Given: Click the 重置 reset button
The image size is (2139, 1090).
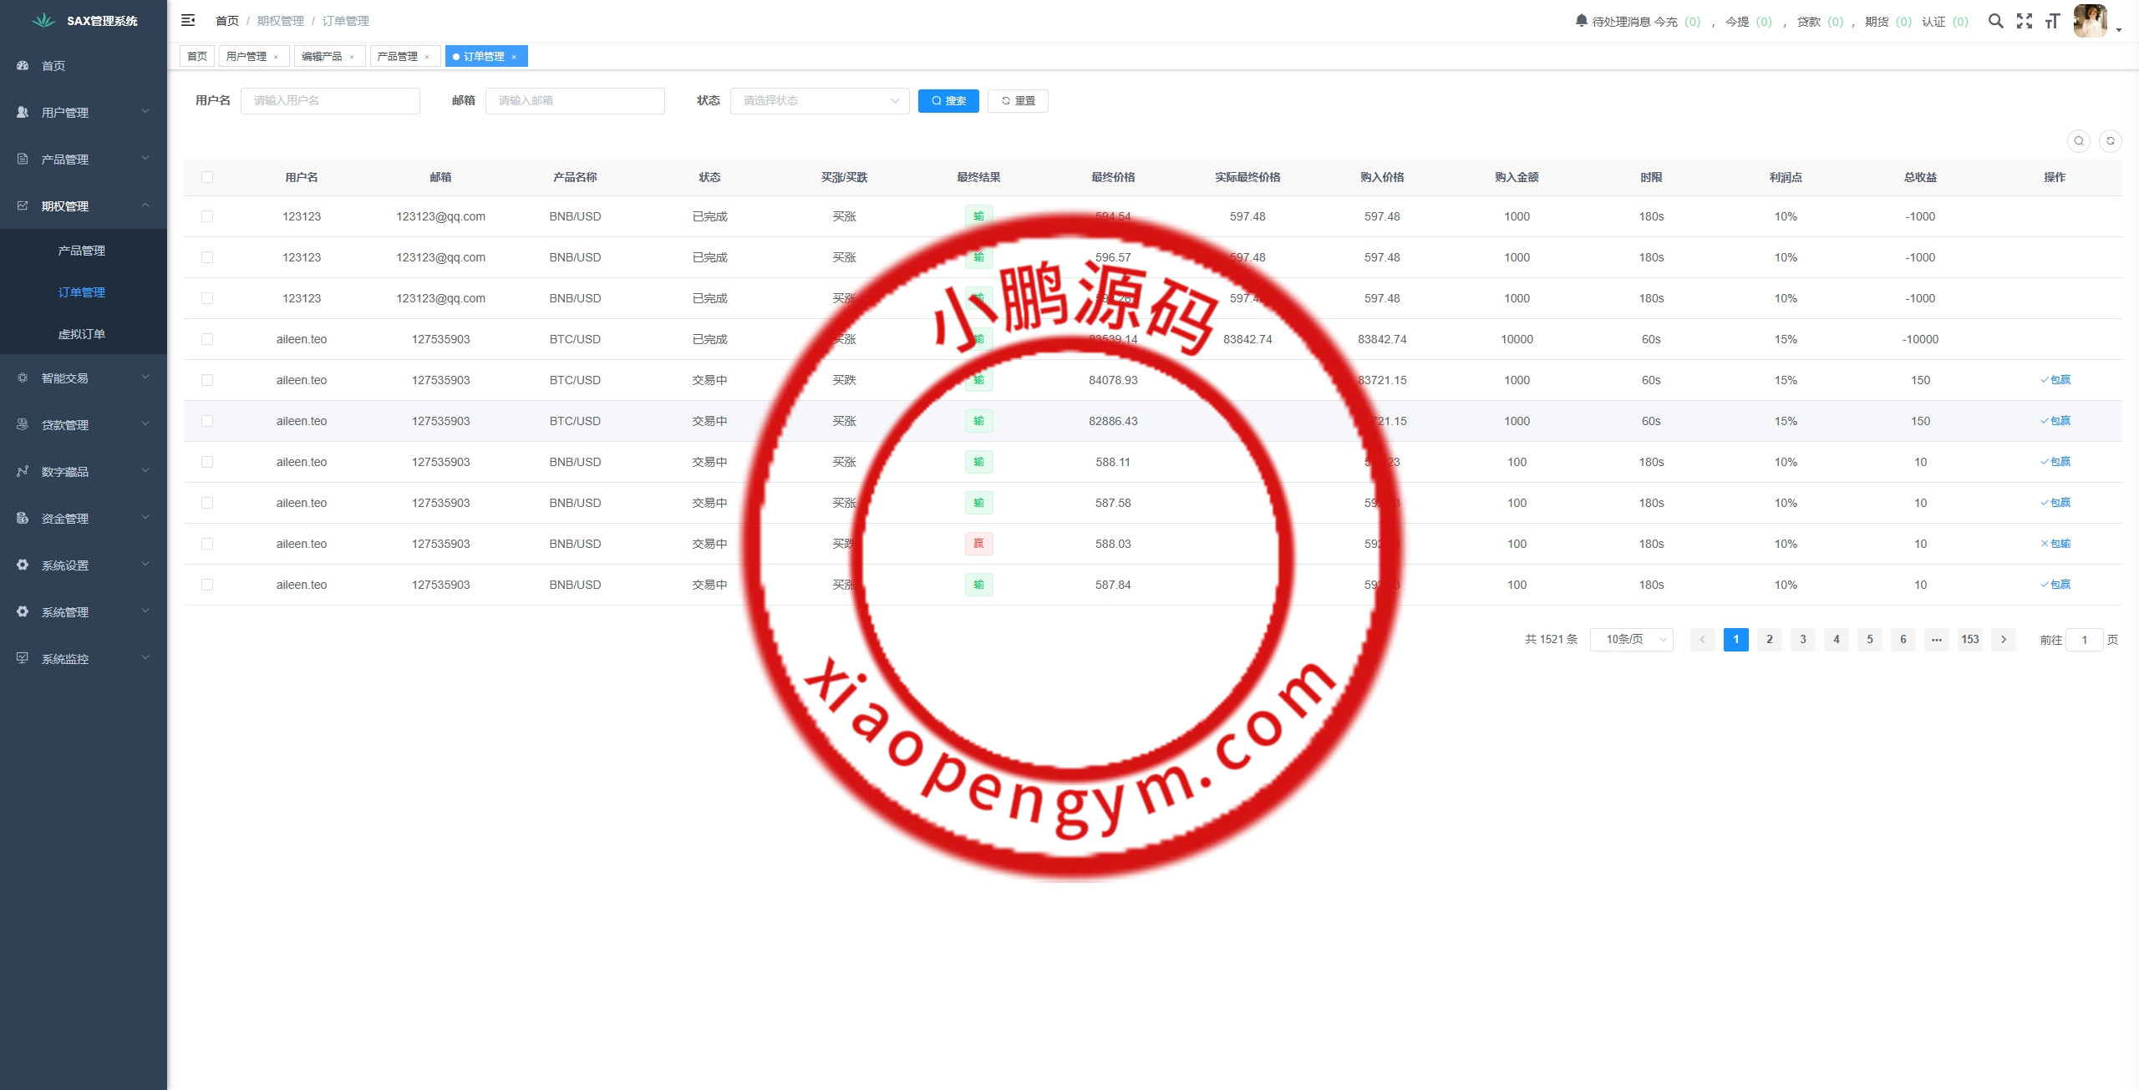Looking at the screenshot, I should coord(1018,101).
